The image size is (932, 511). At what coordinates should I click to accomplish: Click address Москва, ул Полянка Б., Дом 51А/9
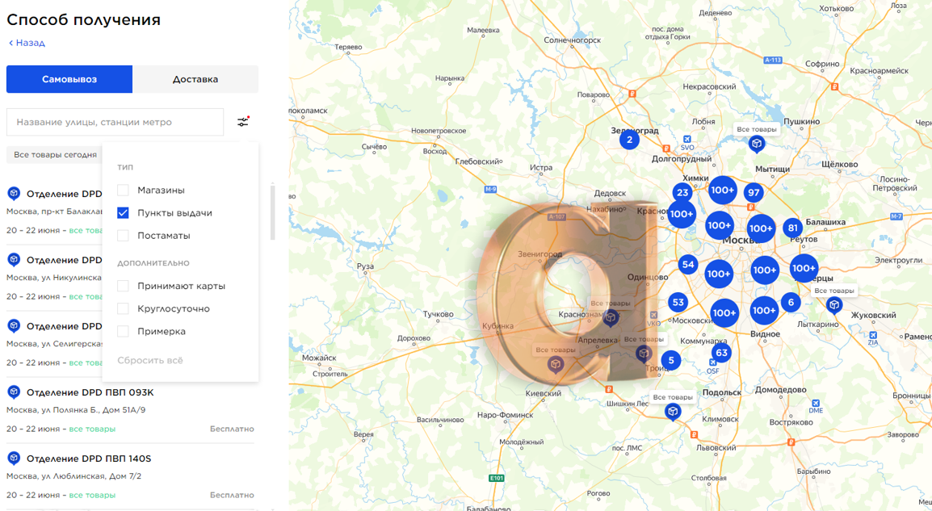[76, 410]
